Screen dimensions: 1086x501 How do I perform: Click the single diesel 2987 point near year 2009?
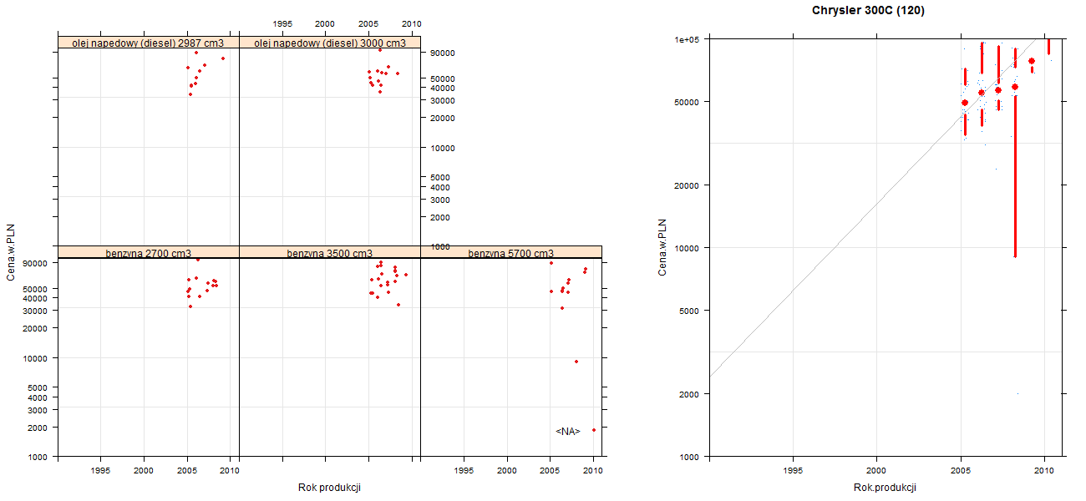tap(223, 58)
